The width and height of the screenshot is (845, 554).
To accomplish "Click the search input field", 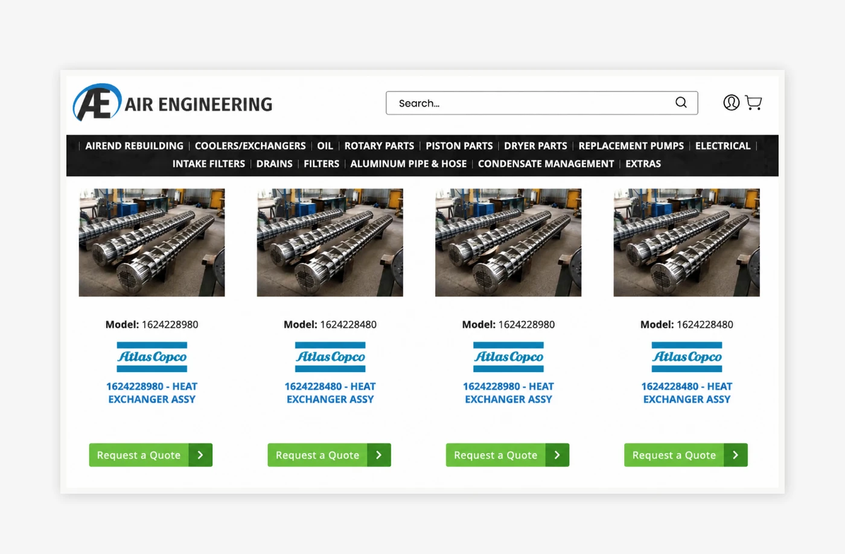I will [541, 103].
